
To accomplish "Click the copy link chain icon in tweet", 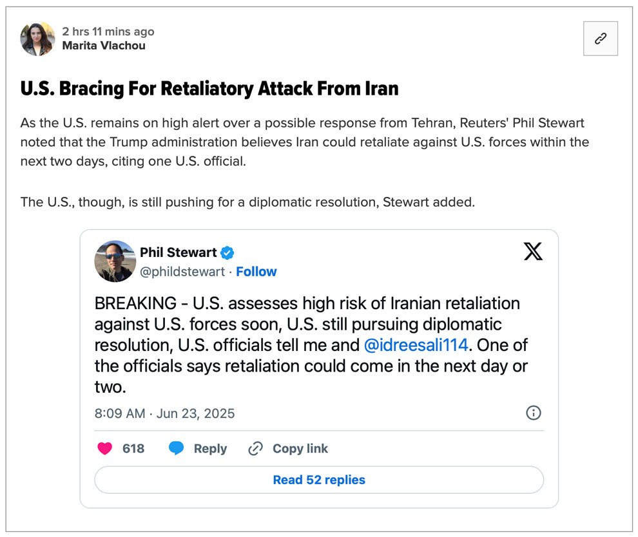I will pyautogui.click(x=256, y=448).
